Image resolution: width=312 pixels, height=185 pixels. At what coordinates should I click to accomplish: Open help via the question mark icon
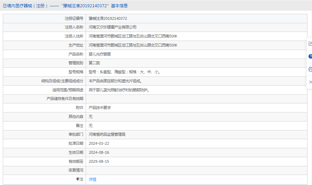[310, 56]
